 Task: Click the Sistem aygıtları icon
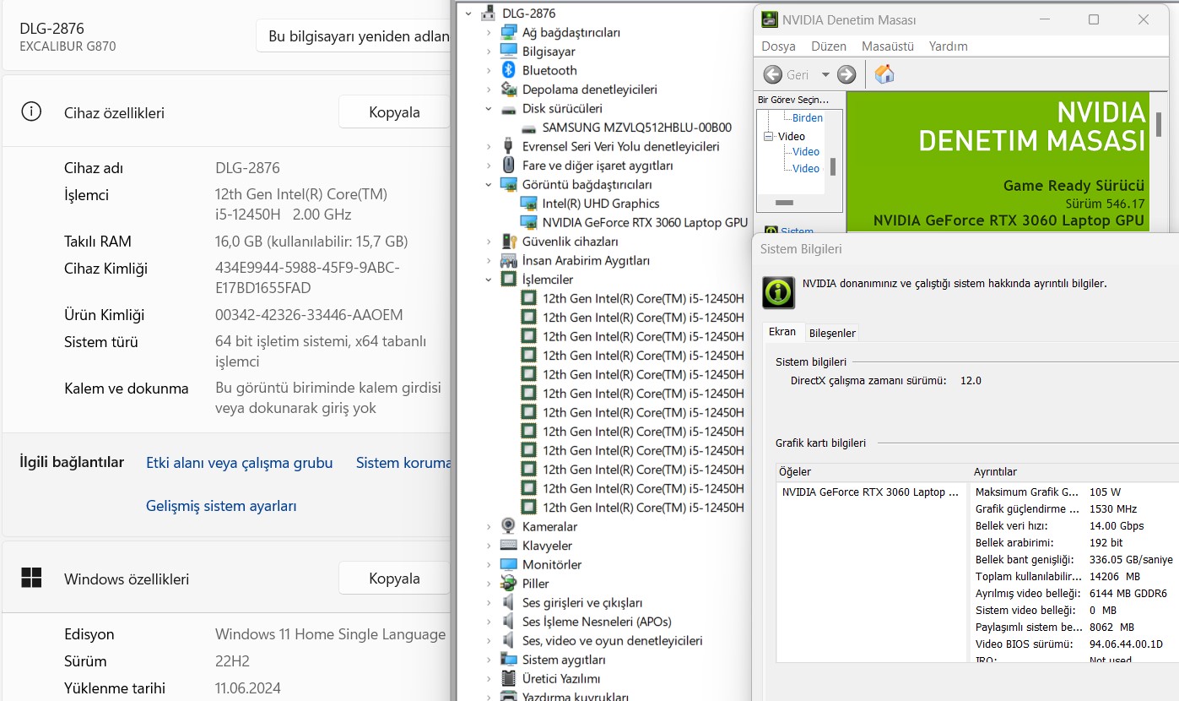(x=508, y=660)
